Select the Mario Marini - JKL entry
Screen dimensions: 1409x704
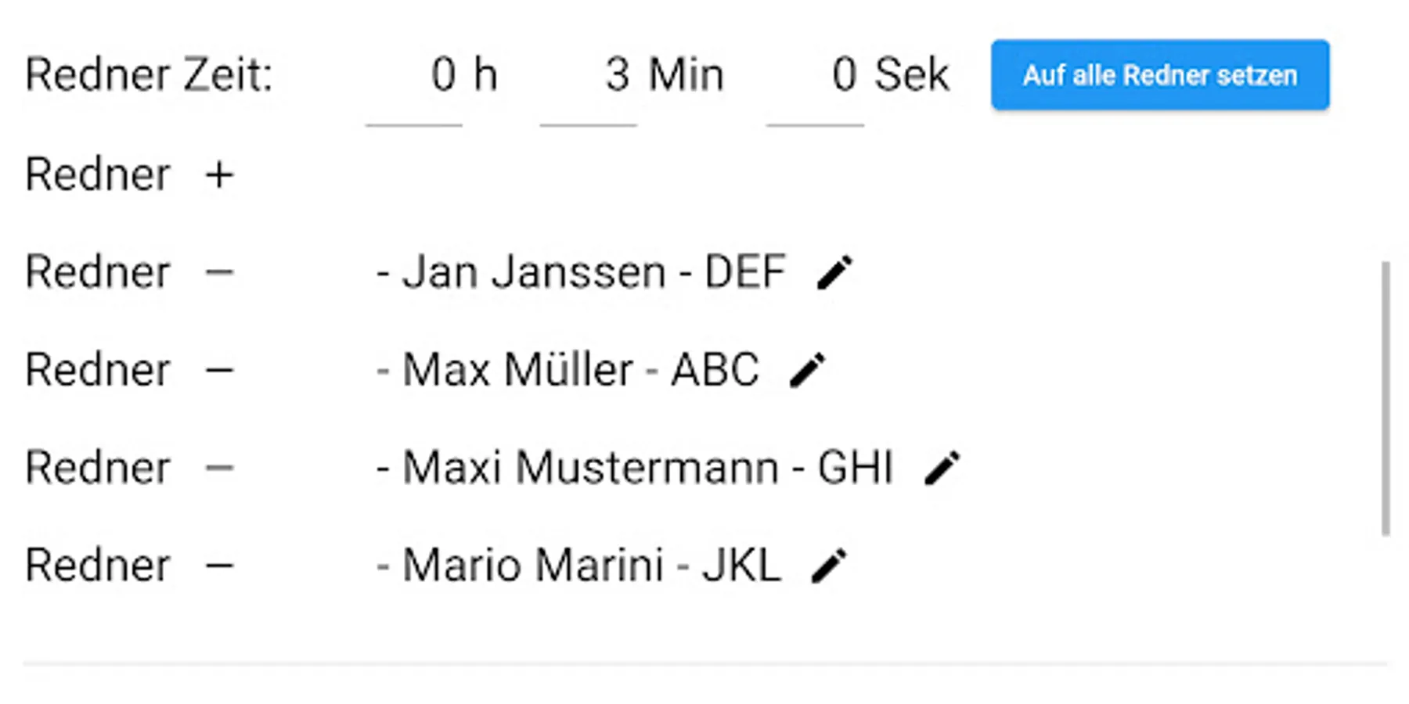tap(578, 566)
